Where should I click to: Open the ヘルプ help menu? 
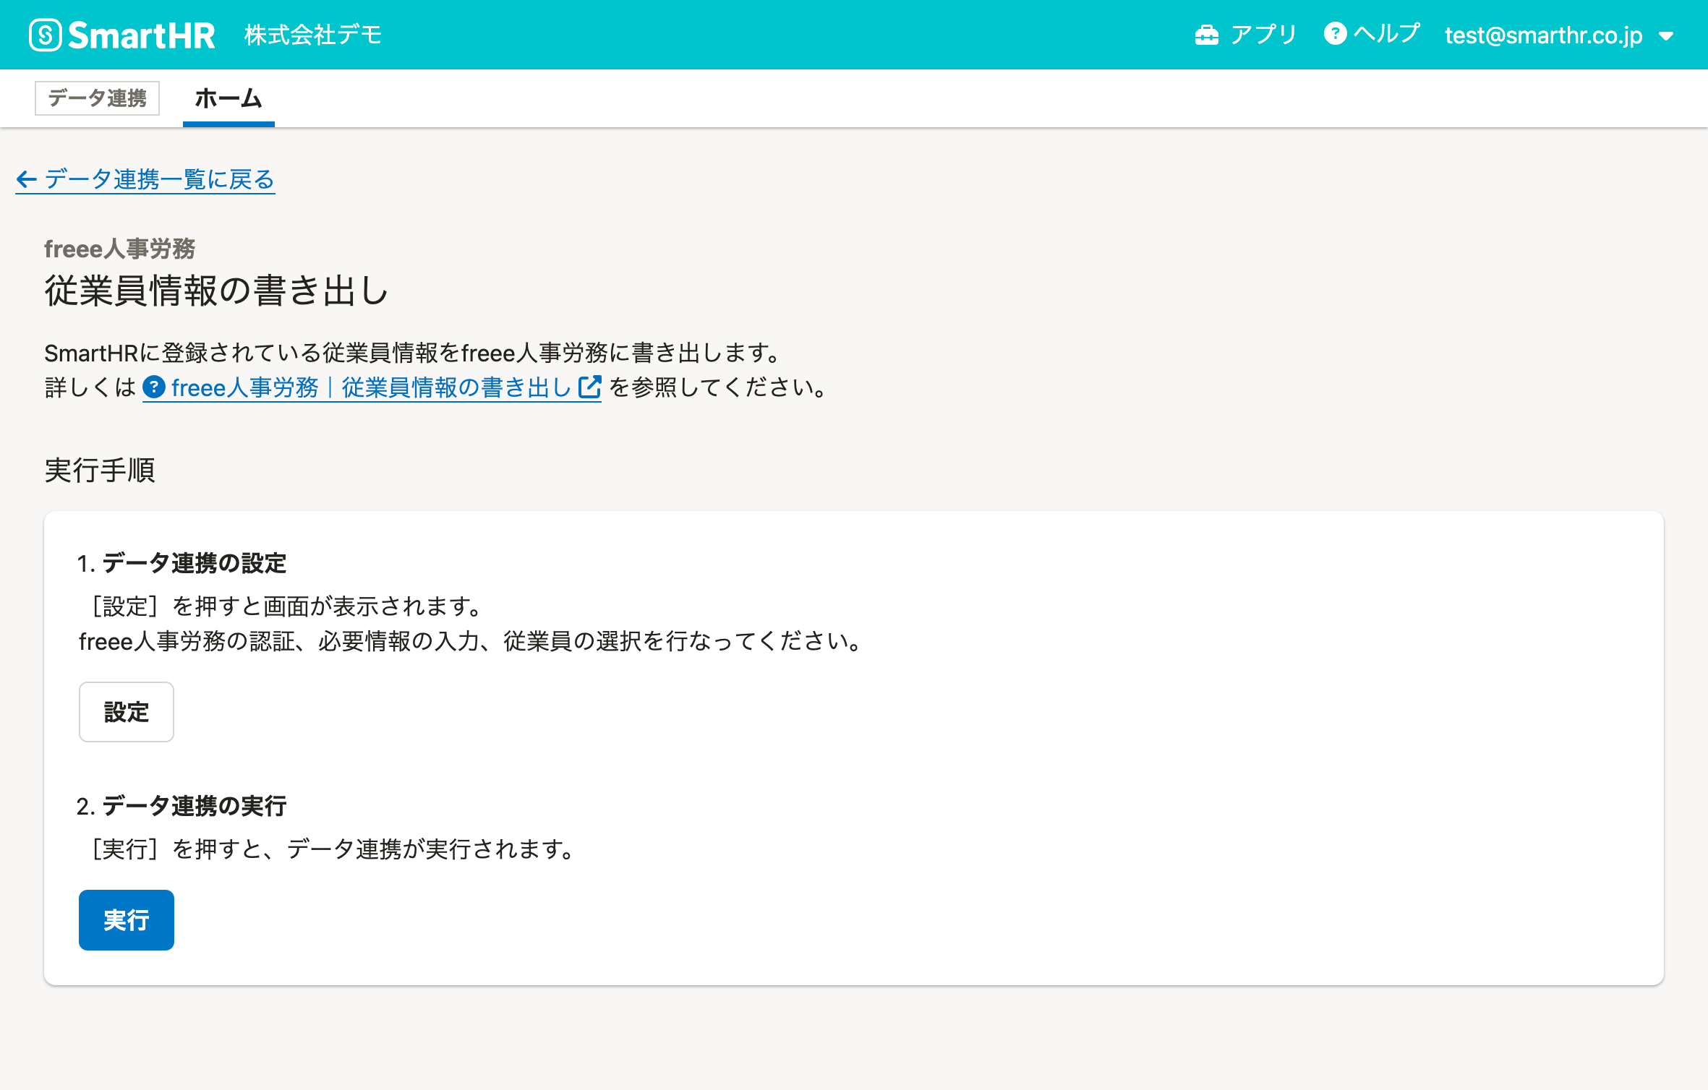click(x=1372, y=34)
